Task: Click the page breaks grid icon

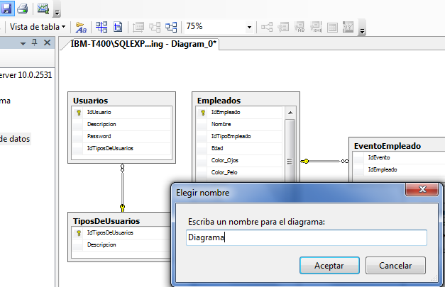Action: pyautogui.click(x=101, y=27)
